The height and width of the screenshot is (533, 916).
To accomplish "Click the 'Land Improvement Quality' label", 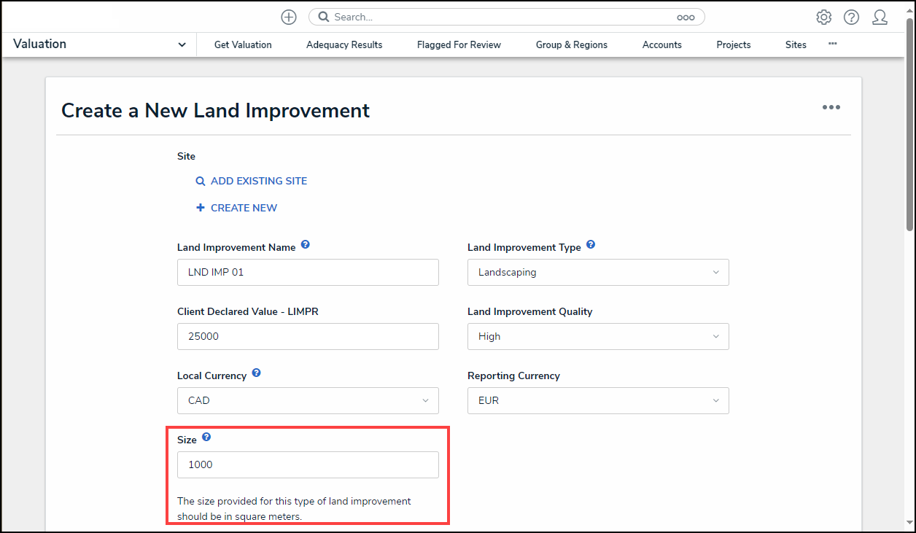I will tap(529, 311).
